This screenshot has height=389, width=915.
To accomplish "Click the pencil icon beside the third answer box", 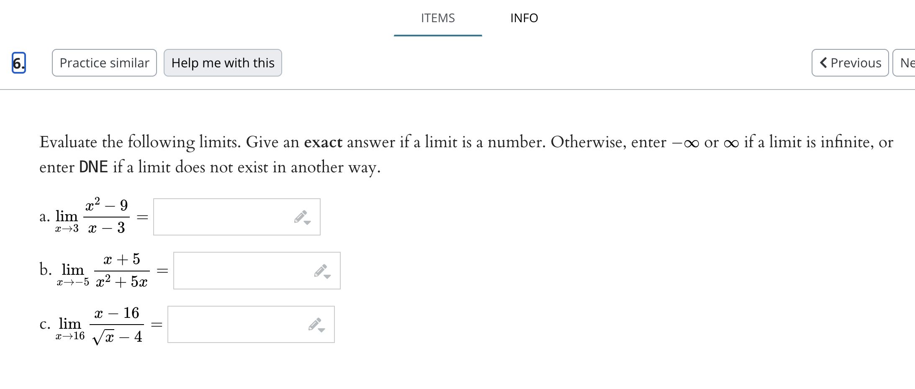I will tap(314, 323).
